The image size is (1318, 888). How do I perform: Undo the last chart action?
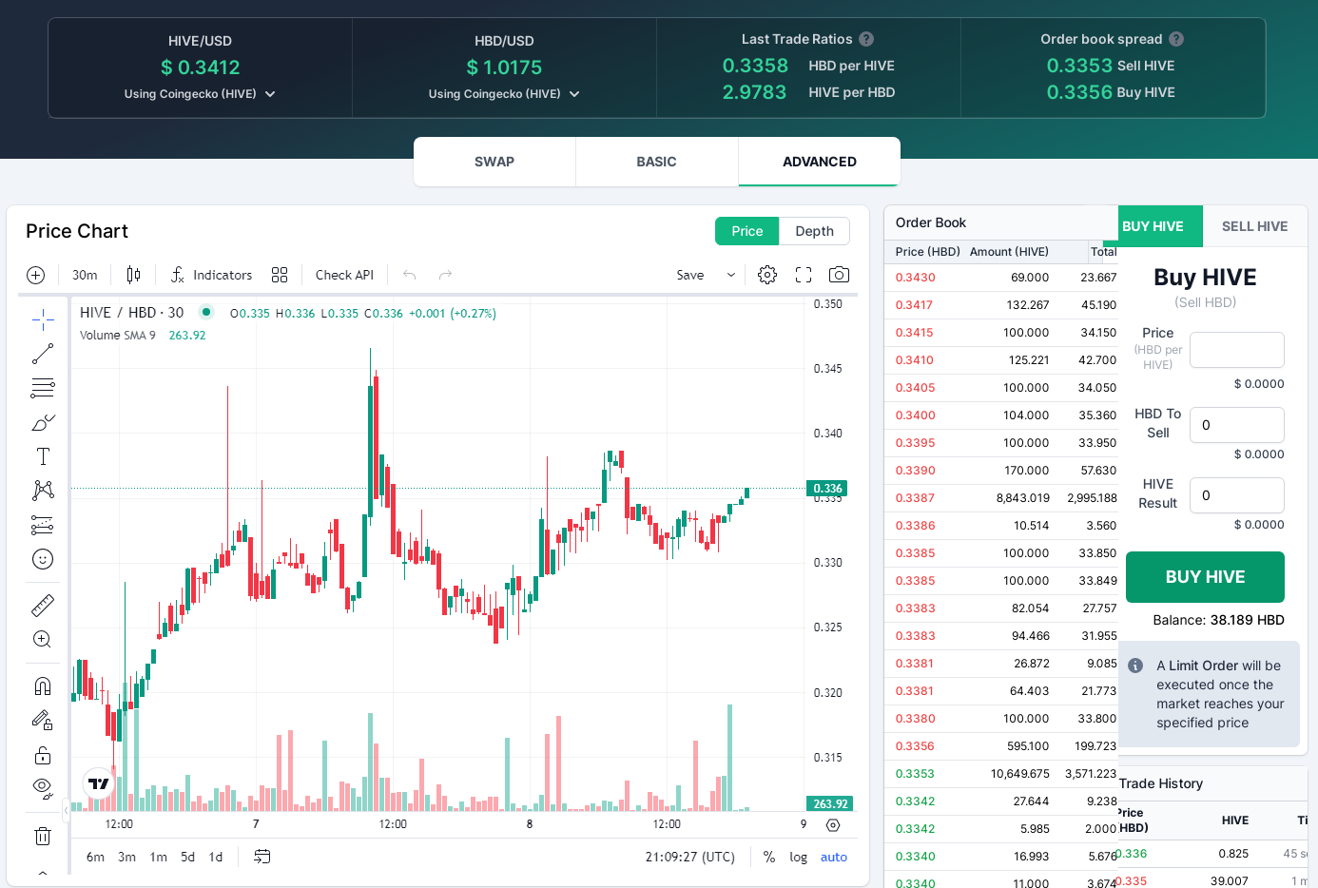click(410, 275)
